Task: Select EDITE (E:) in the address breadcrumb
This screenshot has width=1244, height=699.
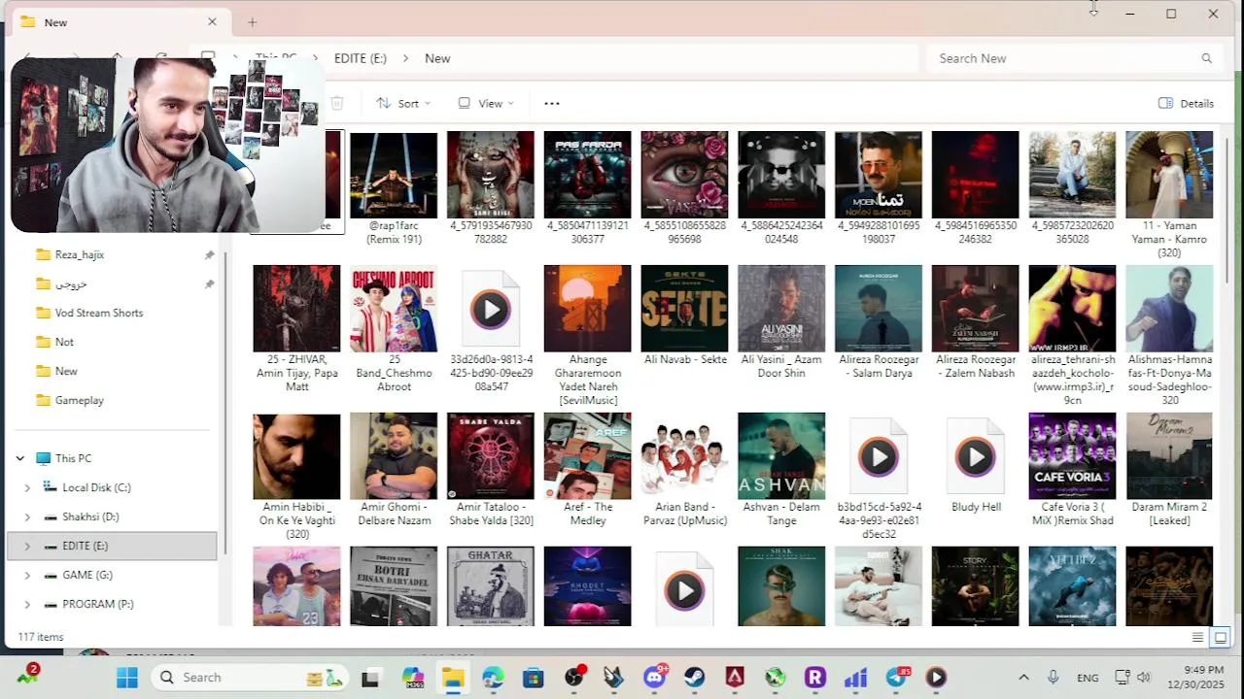Action: click(361, 58)
